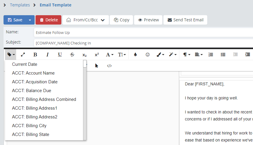Expand the paragraph format dropdown

[187, 55]
